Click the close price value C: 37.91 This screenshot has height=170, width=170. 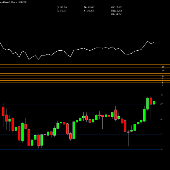(x=62, y=11)
